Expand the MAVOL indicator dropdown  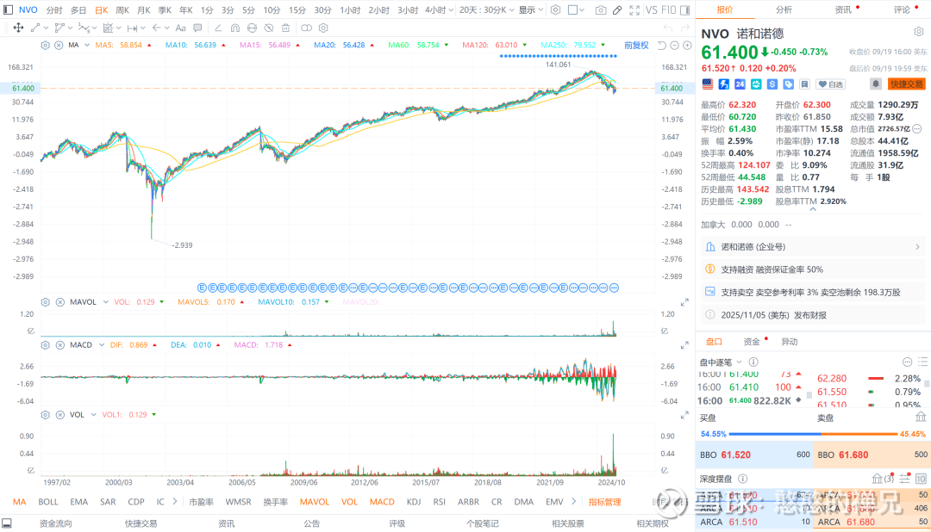point(106,302)
